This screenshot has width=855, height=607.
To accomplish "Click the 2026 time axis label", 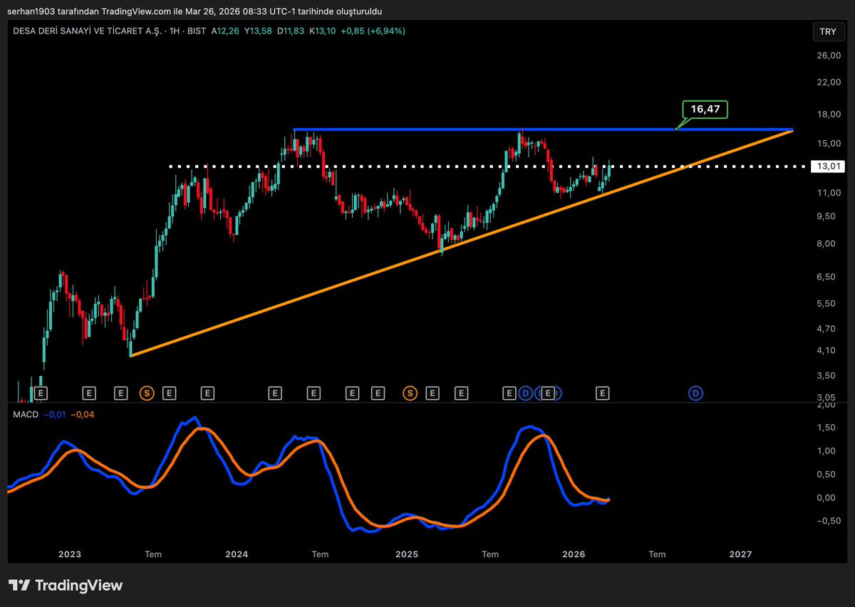I will [x=574, y=554].
